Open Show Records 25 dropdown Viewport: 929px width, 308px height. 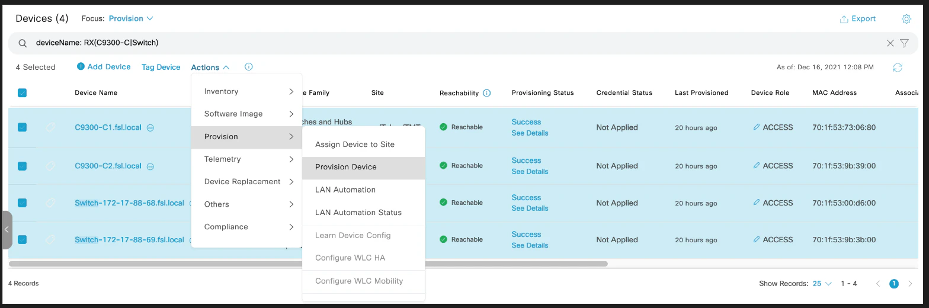[x=822, y=284]
